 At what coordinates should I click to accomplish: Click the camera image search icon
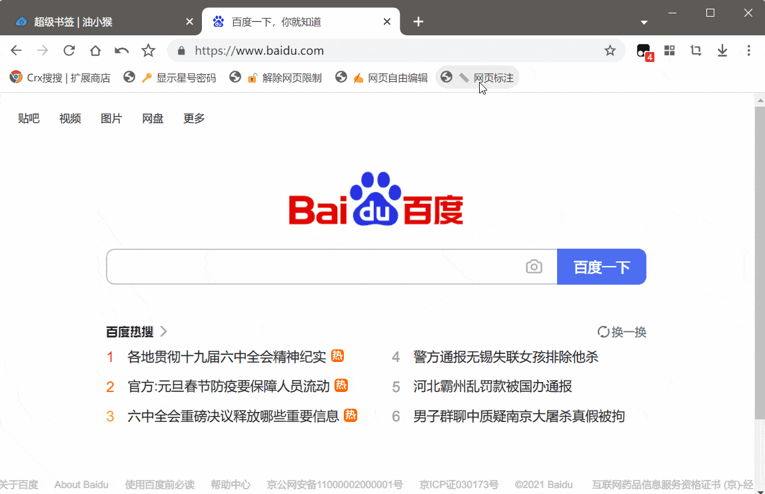click(534, 267)
